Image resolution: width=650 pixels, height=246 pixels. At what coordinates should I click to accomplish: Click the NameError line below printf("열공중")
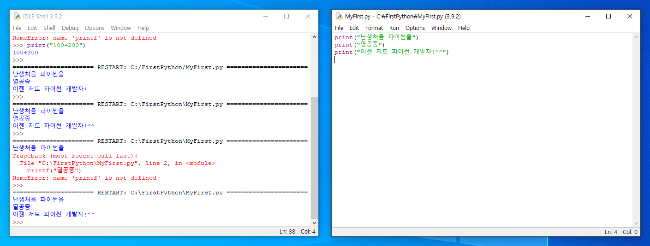click(84, 178)
